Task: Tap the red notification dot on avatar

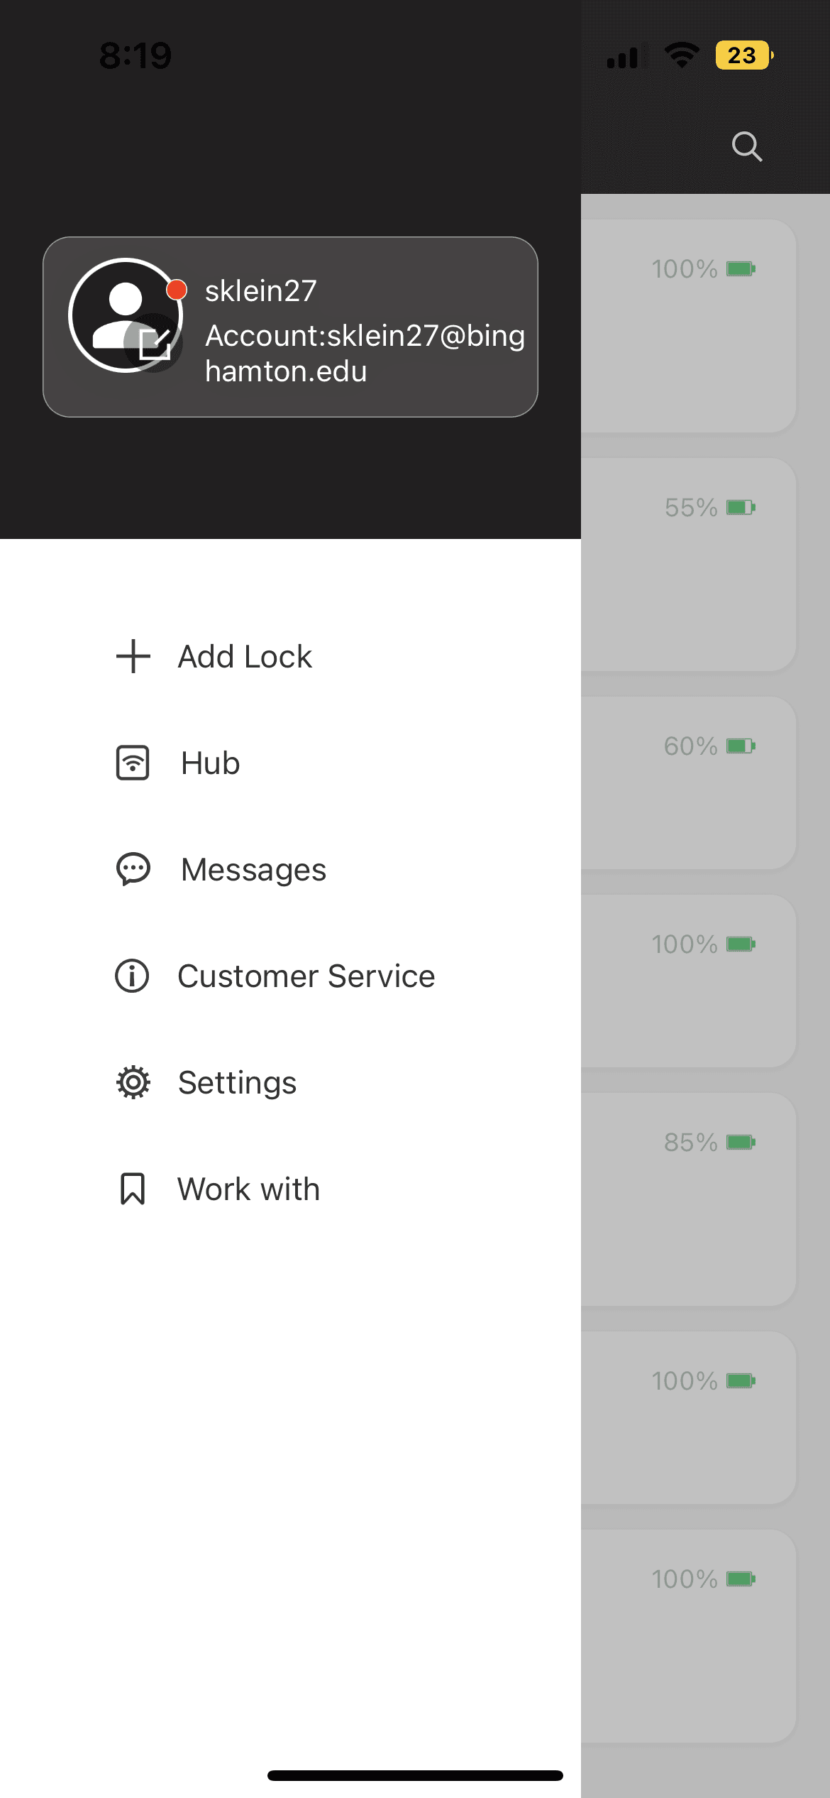Action: [x=177, y=290]
